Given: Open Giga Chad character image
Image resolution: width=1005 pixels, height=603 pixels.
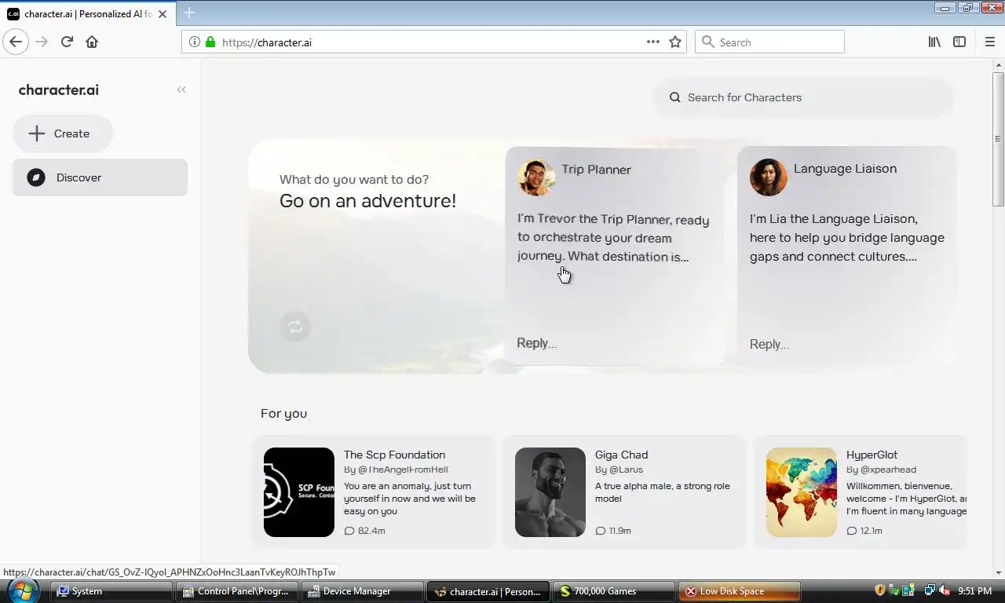Looking at the screenshot, I should click(x=550, y=492).
